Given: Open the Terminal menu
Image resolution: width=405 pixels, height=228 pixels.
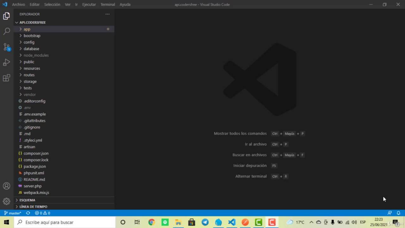Looking at the screenshot, I should click(108, 4).
